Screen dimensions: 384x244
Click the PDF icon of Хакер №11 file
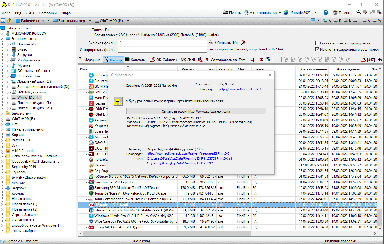[x=91, y=227]
